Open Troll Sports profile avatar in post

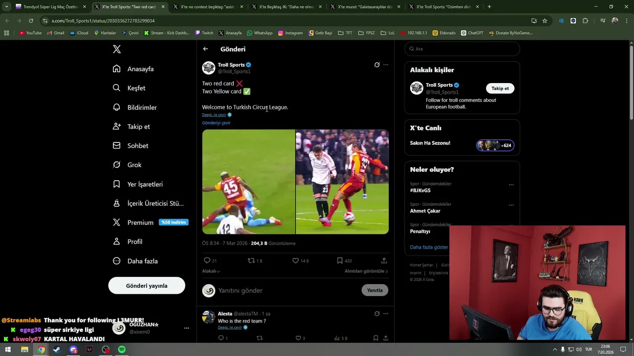coord(209,68)
